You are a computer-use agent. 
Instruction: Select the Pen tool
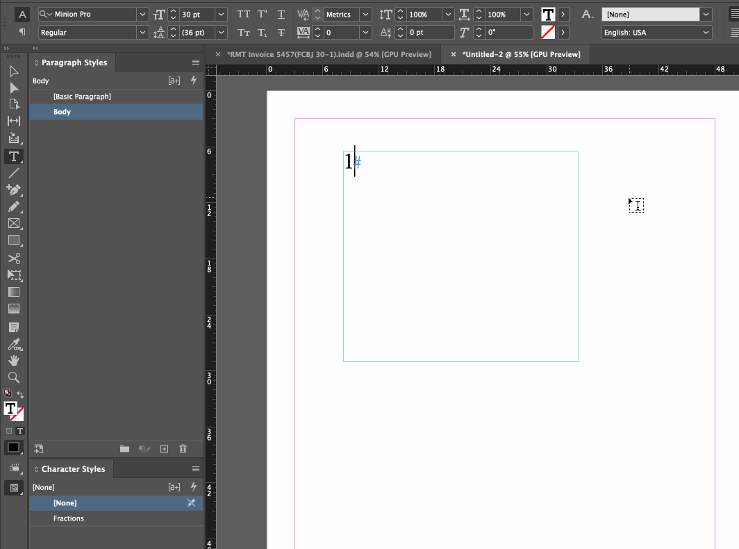click(x=14, y=190)
